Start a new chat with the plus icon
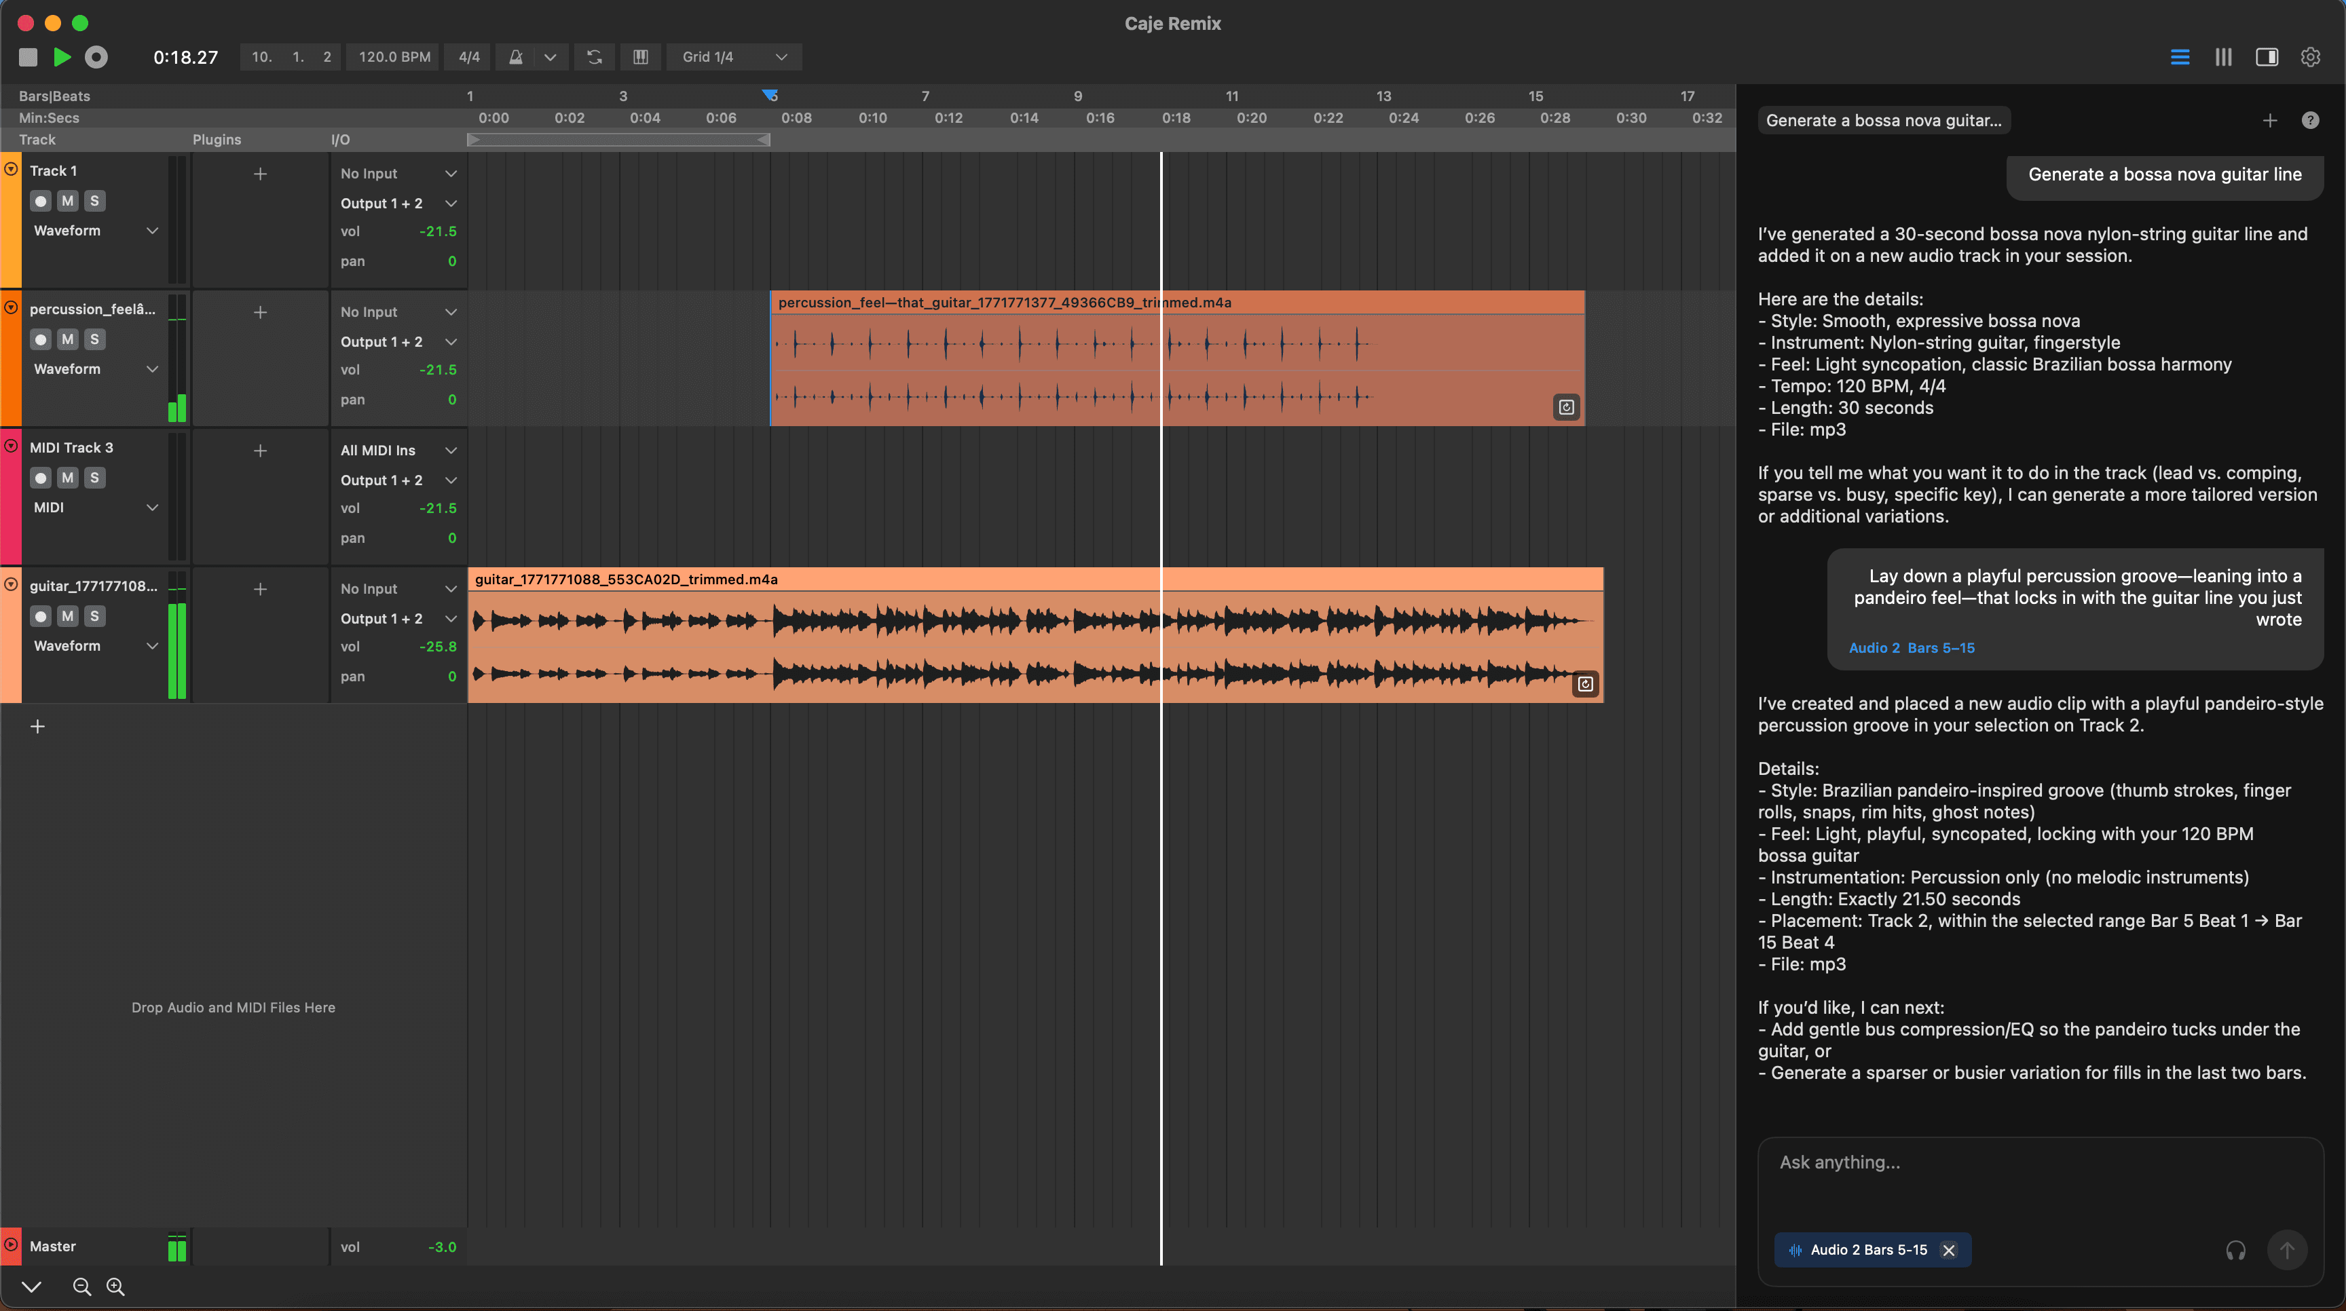 coord(2269,120)
